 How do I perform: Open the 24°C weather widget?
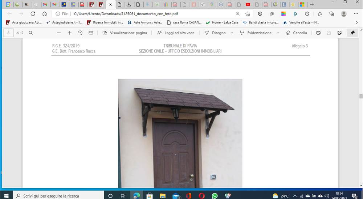coord(281,196)
